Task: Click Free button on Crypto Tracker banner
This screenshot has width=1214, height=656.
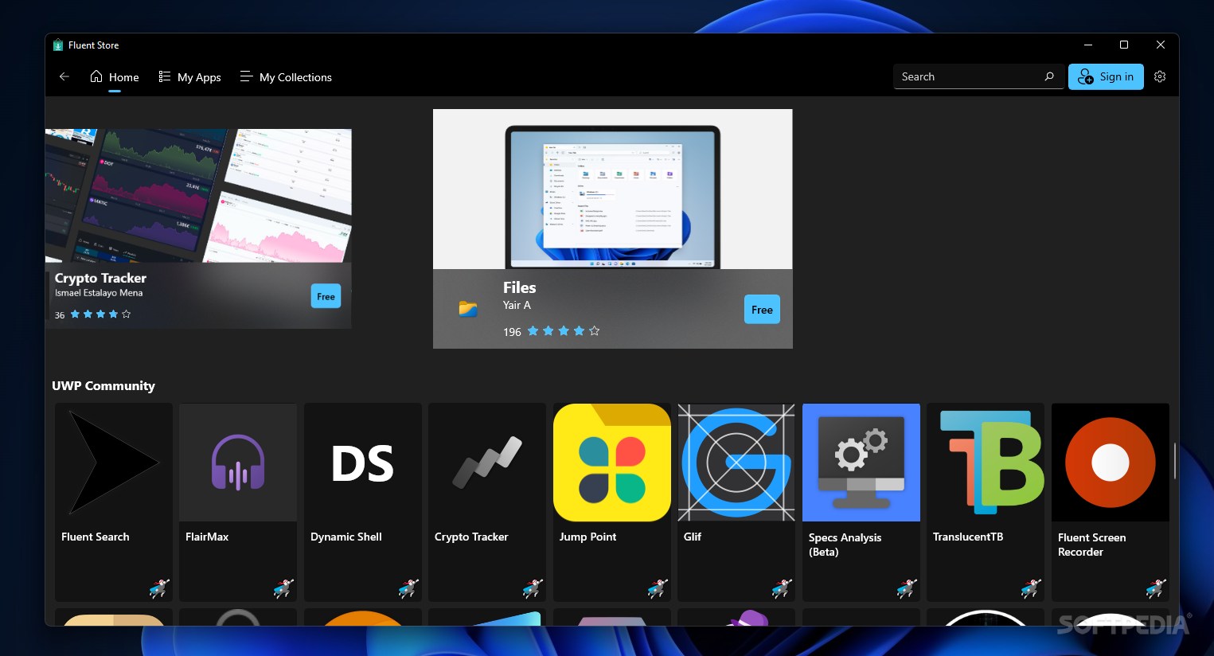Action: [326, 296]
